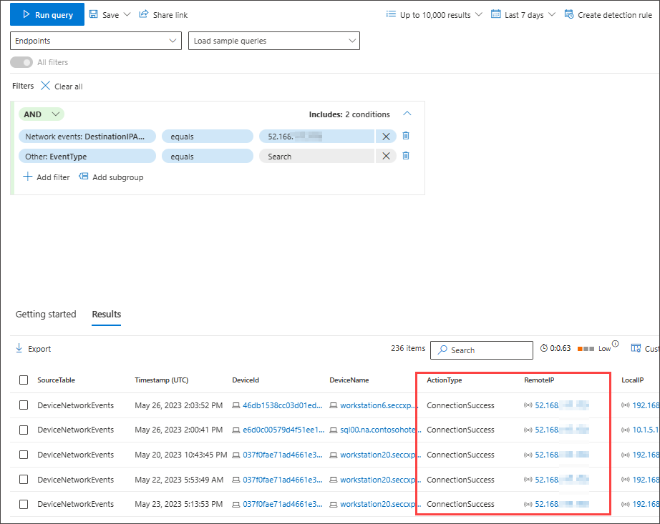Viewport: 660px width, 524px height.
Task: Open the Load sample queries dropdown
Action: [274, 41]
